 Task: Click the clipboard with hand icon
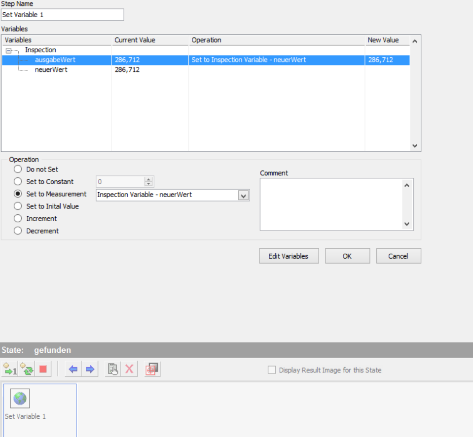coord(113,369)
